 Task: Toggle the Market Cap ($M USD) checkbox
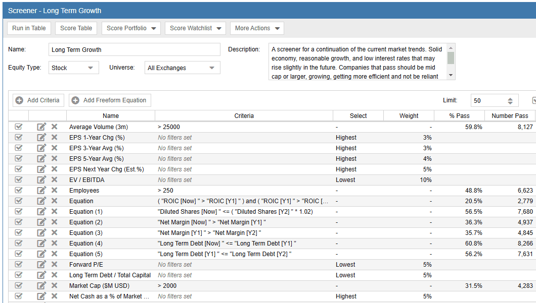coord(19,285)
